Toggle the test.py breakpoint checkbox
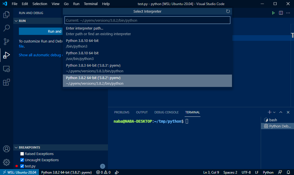 pos(22,166)
